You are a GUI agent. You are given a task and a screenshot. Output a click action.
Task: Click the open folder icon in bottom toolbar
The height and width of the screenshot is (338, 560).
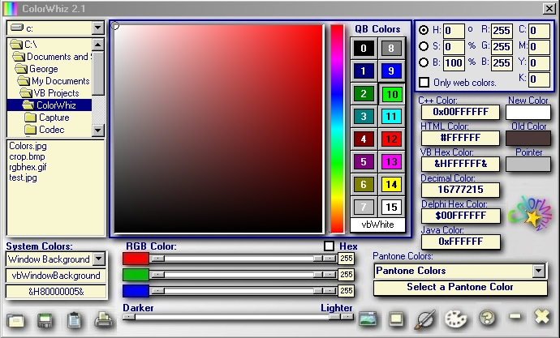[x=16, y=319]
